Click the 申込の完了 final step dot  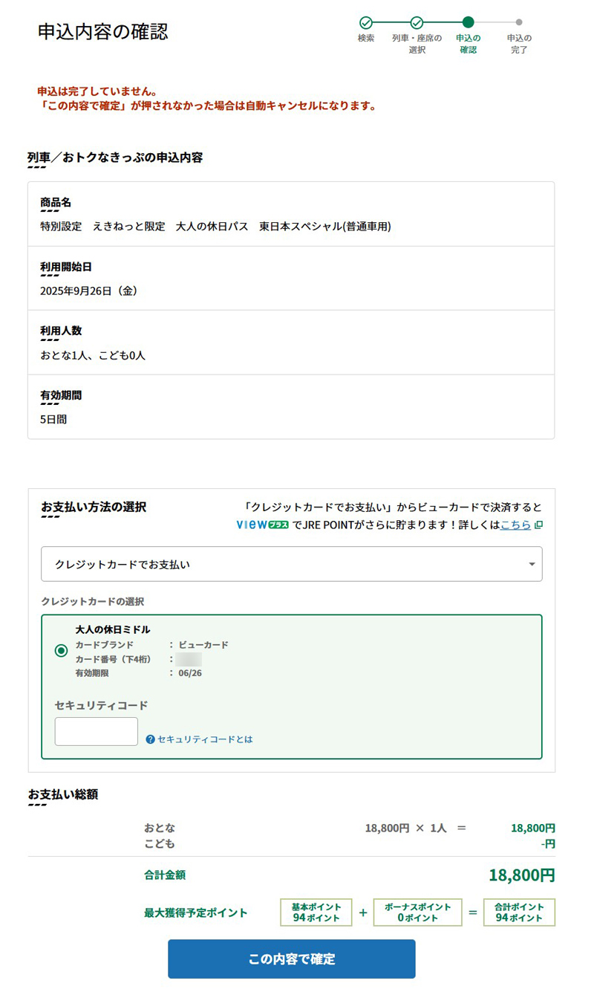pyautogui.click(x=519, y=22)
